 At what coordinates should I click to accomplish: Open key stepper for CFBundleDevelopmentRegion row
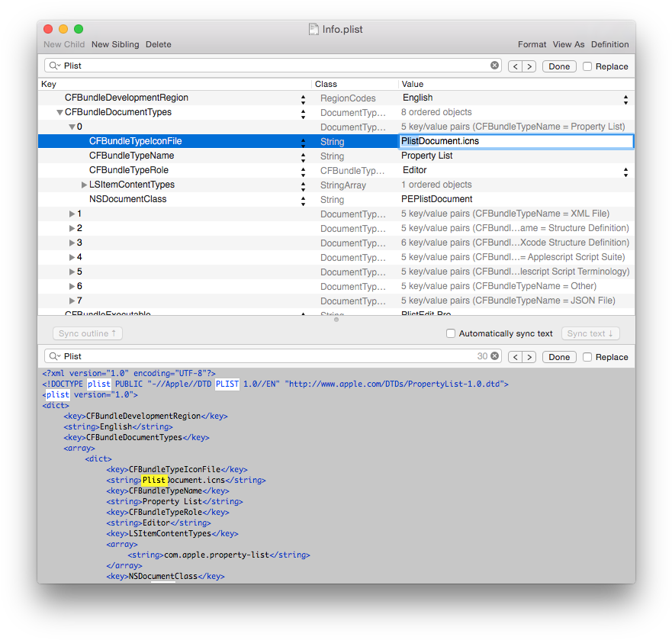point(303,99)
